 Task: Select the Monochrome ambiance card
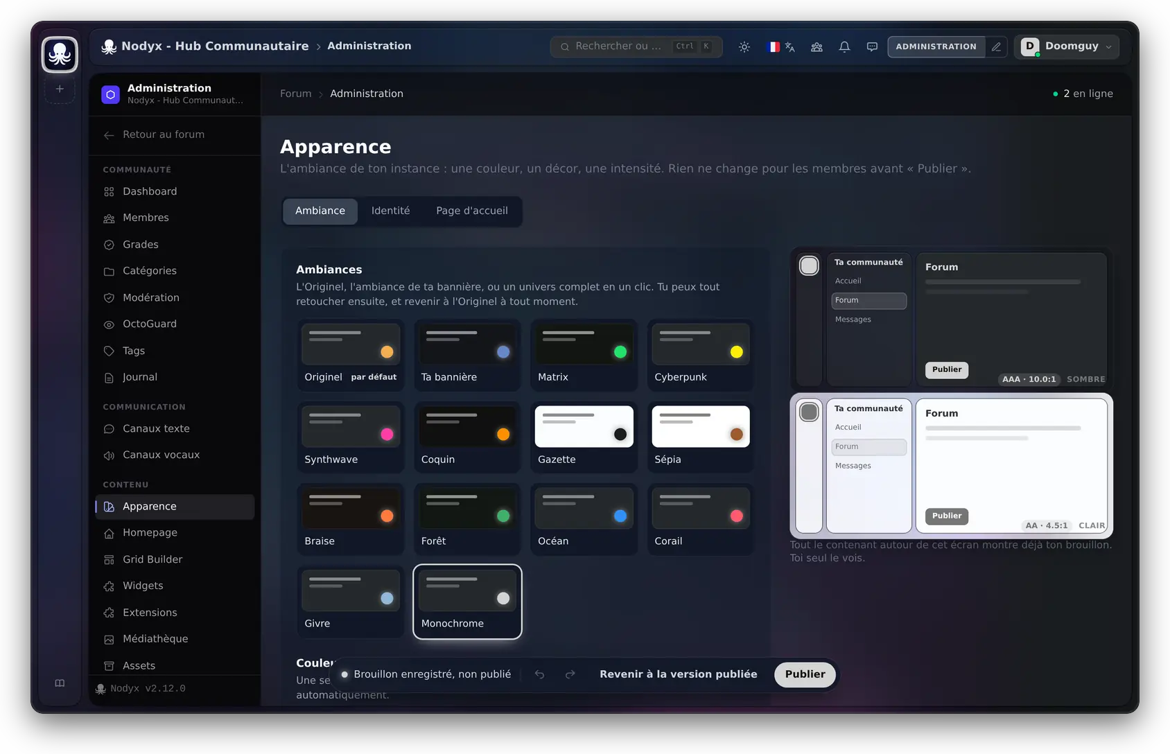[467, 602]
